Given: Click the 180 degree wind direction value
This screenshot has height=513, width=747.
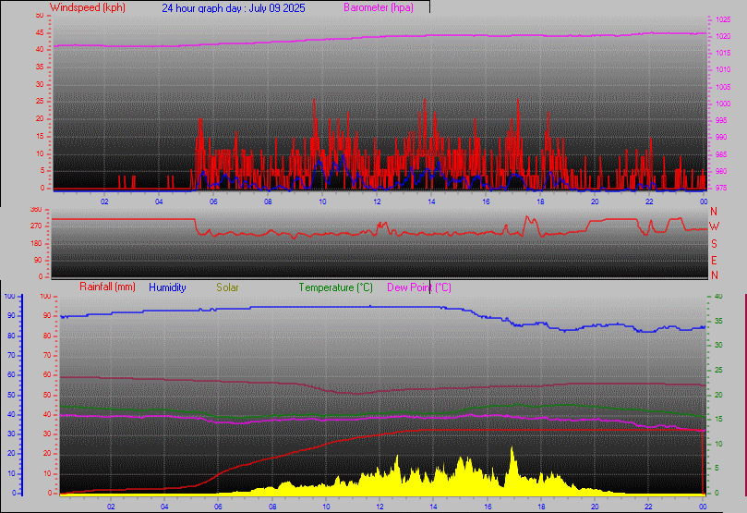Looking at the screenshot, I should (x=36, y=243).
